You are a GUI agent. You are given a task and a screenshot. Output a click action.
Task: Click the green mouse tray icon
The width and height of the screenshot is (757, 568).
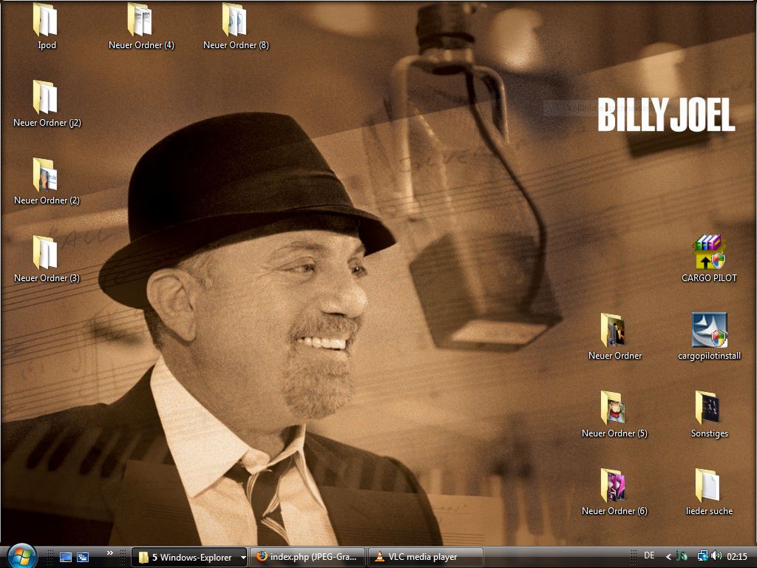pyautogui.click(x=682, y=556)
